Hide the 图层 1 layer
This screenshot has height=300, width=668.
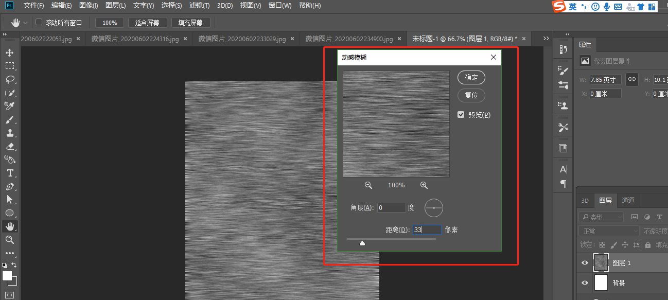[x=584, y=262]
